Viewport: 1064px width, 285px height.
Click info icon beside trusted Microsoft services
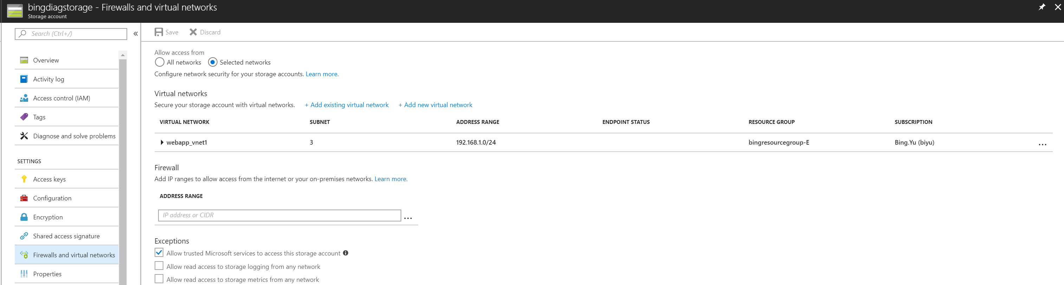[345, 253]
